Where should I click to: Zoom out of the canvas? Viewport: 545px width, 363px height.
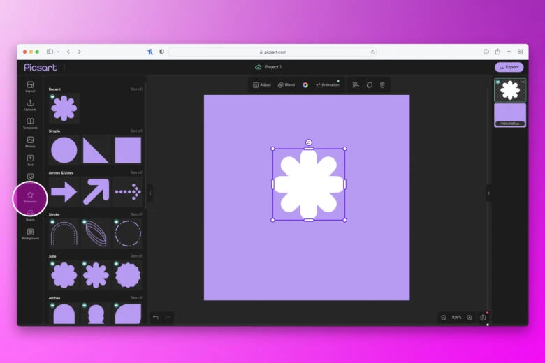coord(443,318)
